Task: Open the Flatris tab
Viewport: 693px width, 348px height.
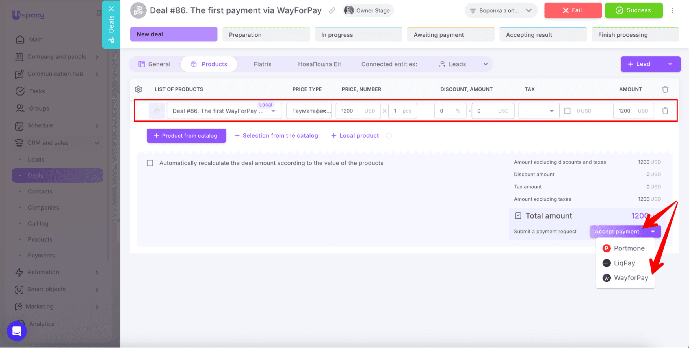Action: point(262,64)
